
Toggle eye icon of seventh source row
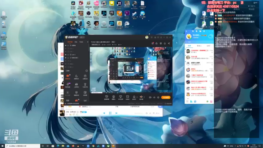pyautogui.click(x=65, y=64)
